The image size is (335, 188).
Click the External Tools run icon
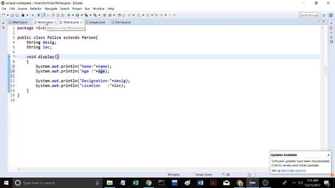pyautogui.click(x=95, y=15)
